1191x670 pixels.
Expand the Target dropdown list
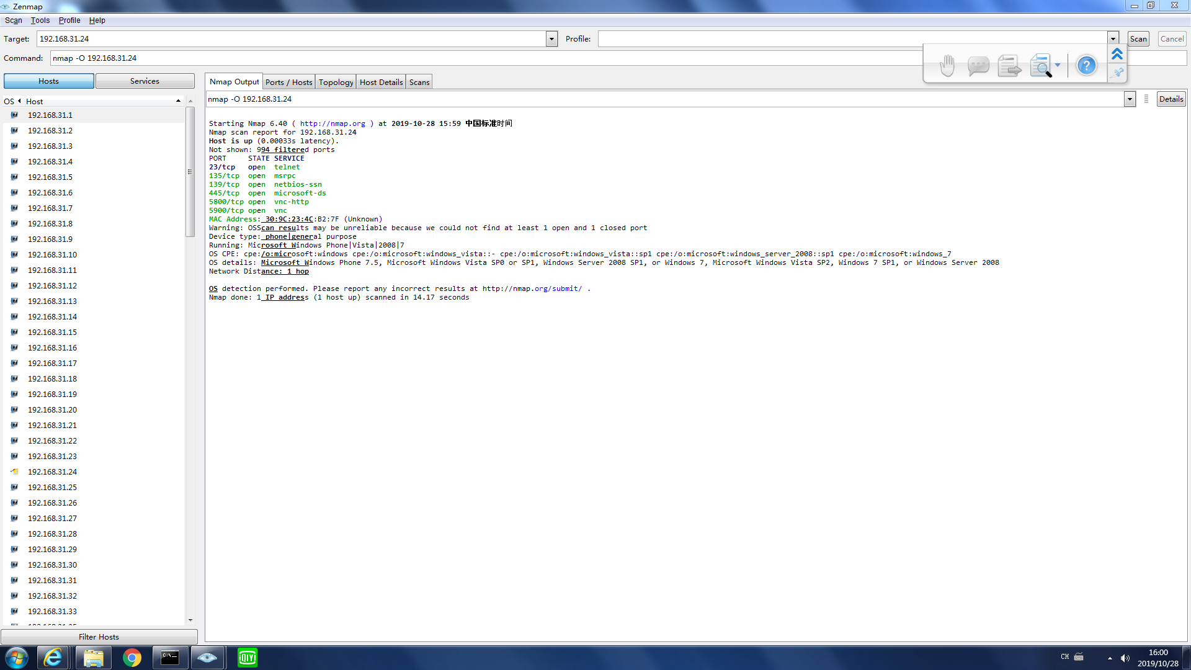coord(551,39)
